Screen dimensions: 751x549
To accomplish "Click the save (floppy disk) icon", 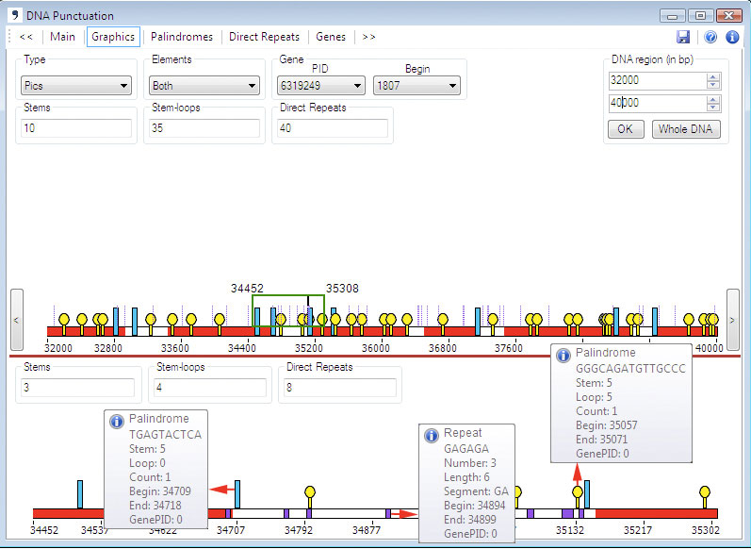I will click(683, 37).
